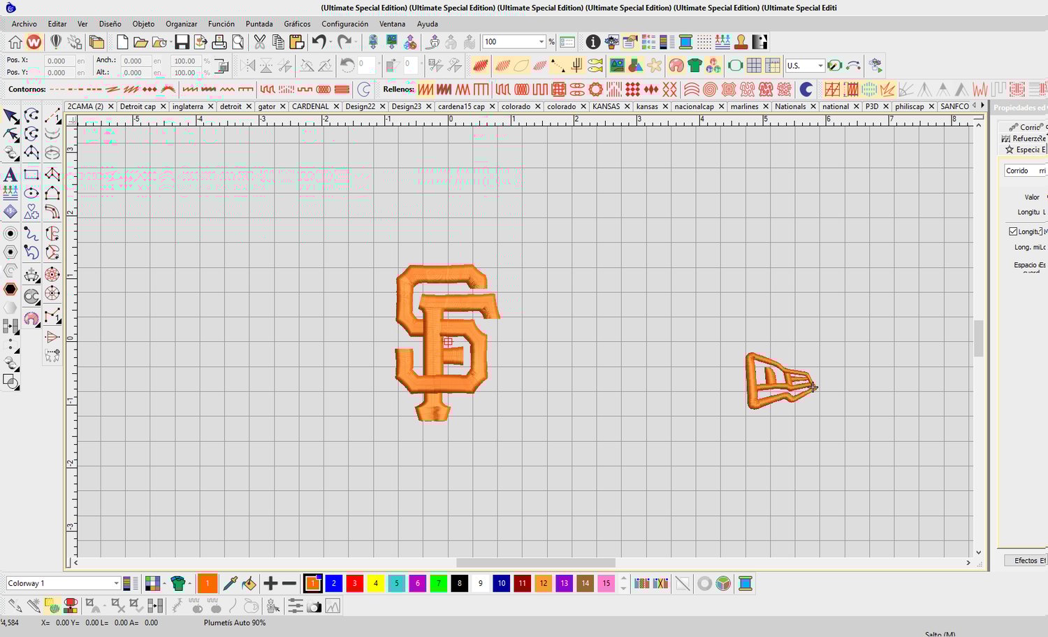The image size is (1048, 637).
Task: Expand the Undo history dropdown arrow
Action: coord(330,42)
